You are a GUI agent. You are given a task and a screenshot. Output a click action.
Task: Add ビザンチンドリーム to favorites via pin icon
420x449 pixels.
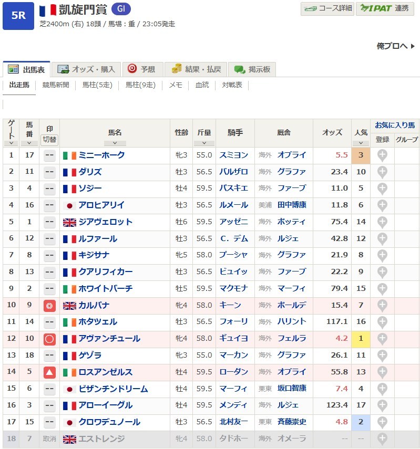pyautogui.click(x=382, y=389)
